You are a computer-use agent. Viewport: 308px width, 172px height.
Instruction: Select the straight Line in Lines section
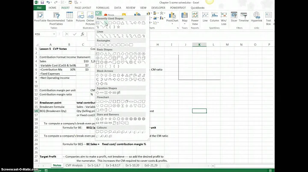click(98, 36)
